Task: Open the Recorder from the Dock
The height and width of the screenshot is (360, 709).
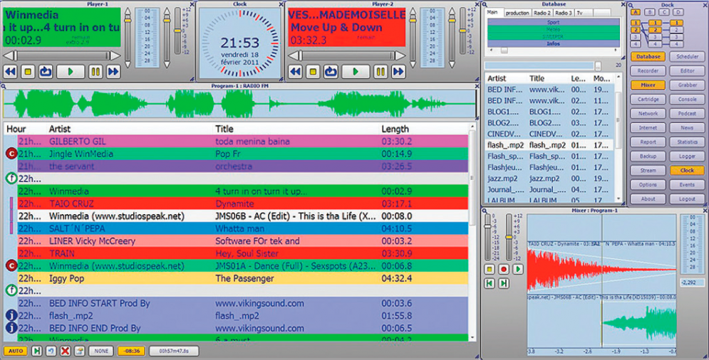Action: pyautogui.click(x=648, y=71)
